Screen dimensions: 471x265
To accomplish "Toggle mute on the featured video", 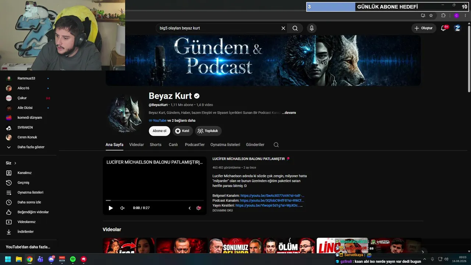I will (123, 208).
